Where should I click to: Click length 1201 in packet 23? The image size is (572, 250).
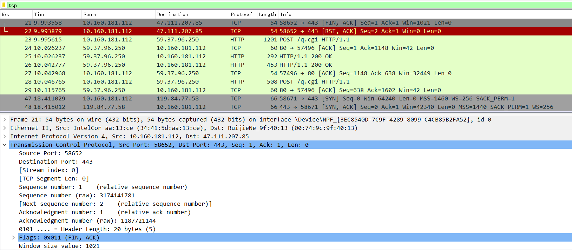[x=270, y=39]
